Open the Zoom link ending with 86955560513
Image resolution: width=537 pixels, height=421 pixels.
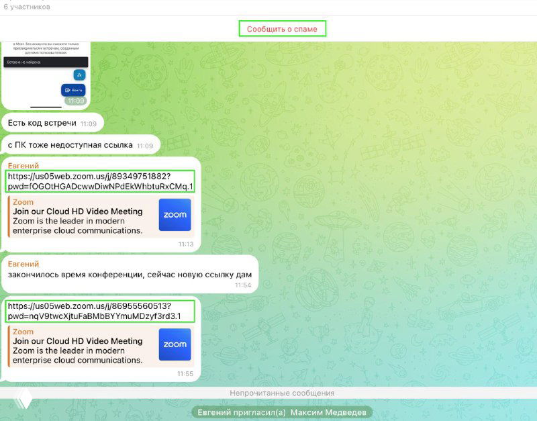click(x=100, y=311)
